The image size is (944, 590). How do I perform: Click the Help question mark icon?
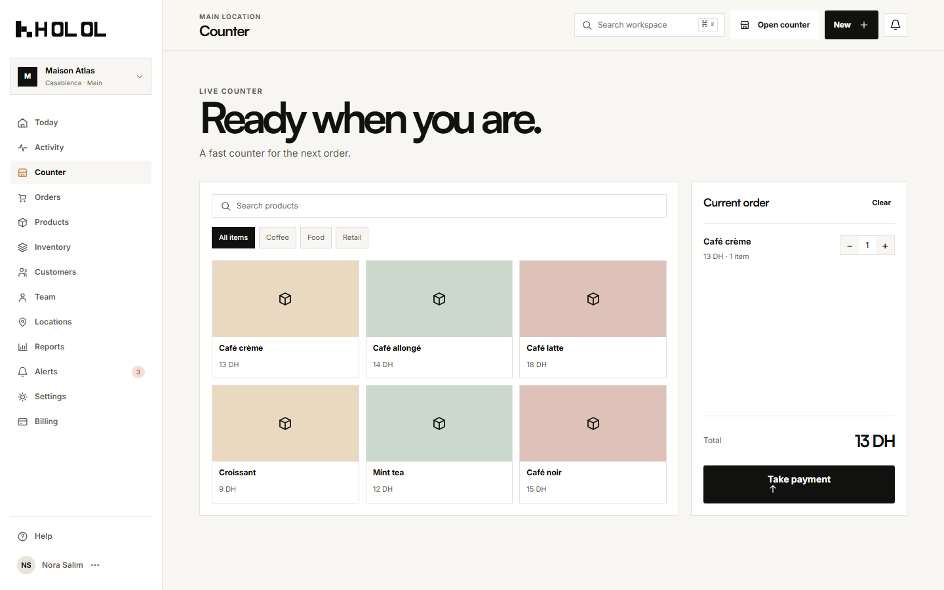[x=23, y=536]
